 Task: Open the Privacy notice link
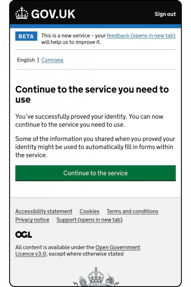tap(32, 220)
